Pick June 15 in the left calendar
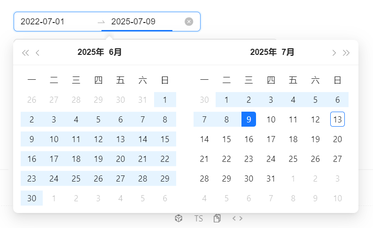This screenshot has height=228, width=373. coord(165,139)
